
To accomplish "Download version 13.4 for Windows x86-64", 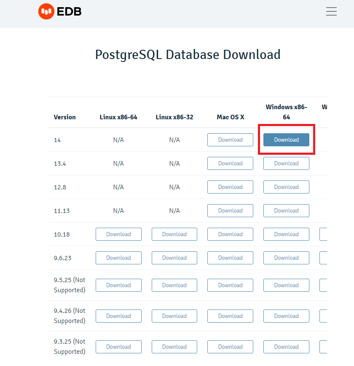I will click(286, 164).
